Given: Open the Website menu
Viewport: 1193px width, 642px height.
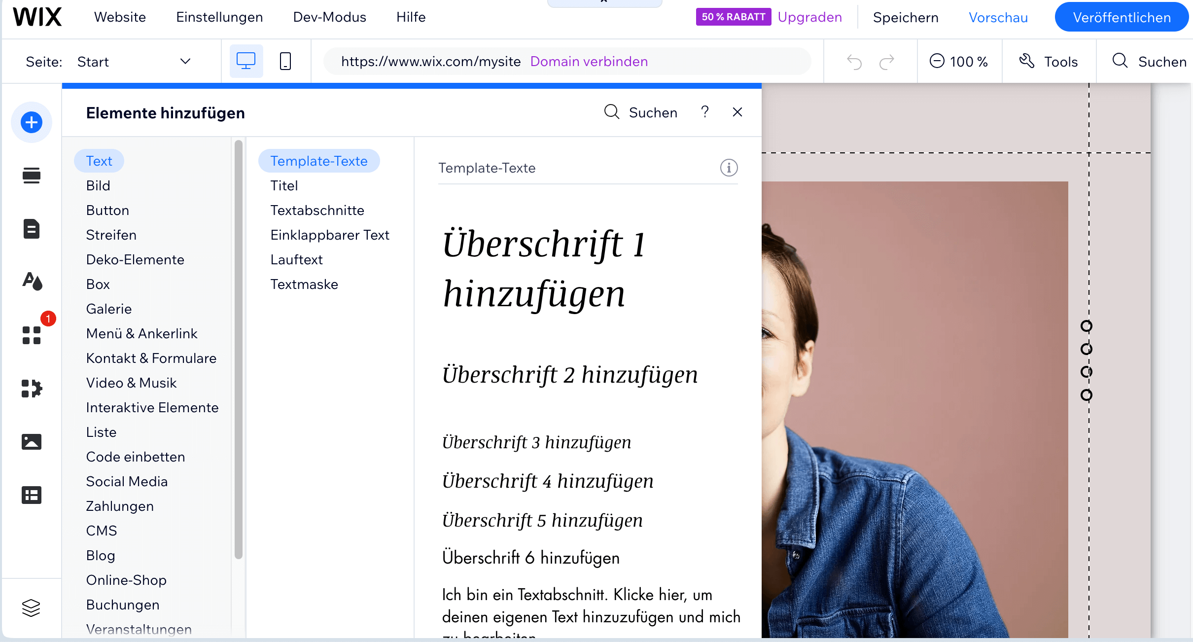Looking at the screenshot, I should [120, 17].
